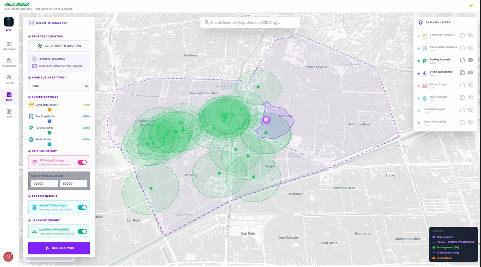Click the coordinates text -6.161975, 106.787152
The image size is (481, 267).
coord(52,59)
